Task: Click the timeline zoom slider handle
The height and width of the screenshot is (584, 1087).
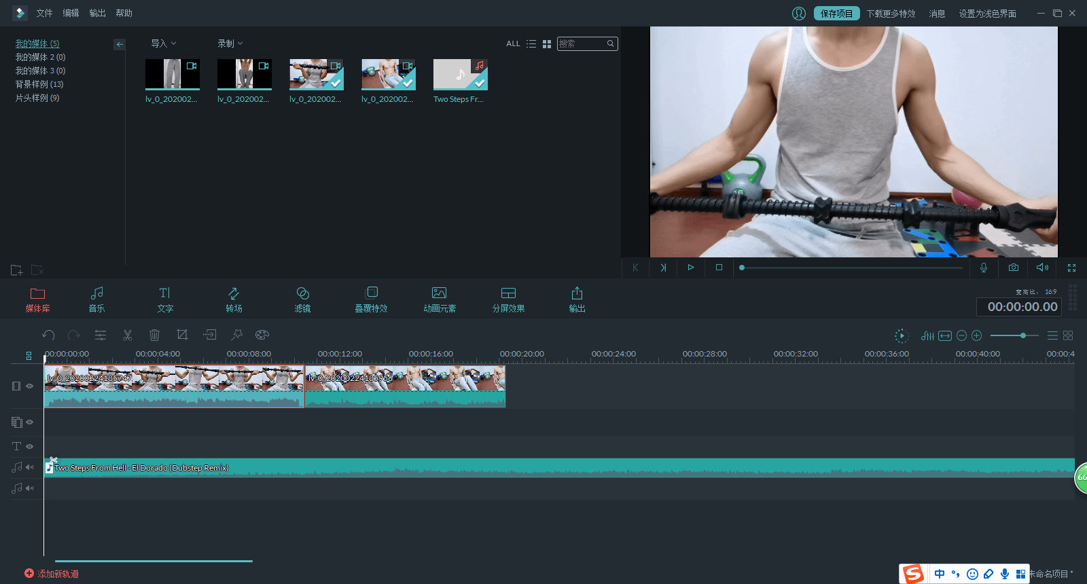Action: point(1023,335)
